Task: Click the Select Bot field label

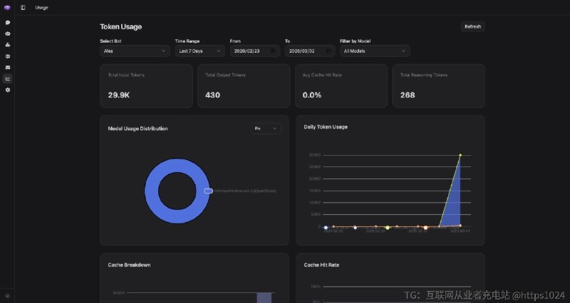Action: tap(110, 41)
